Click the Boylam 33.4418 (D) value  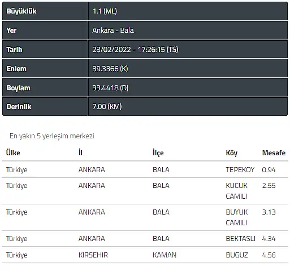[110, 88]
